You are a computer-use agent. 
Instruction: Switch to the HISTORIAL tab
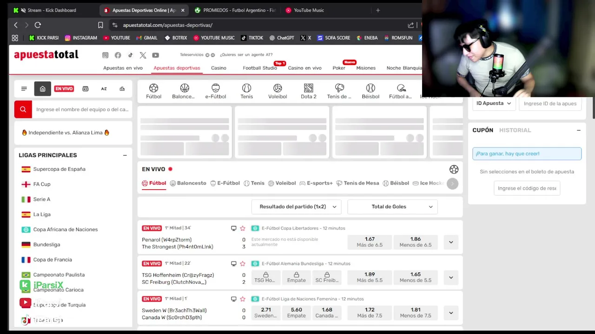(515, 130)
